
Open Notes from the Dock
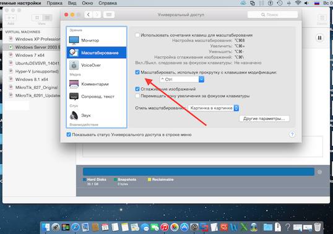(125, 227)
